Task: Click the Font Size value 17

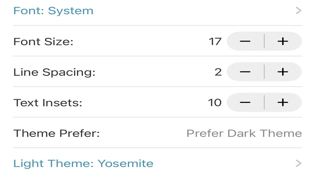Action: click(215, 41)
